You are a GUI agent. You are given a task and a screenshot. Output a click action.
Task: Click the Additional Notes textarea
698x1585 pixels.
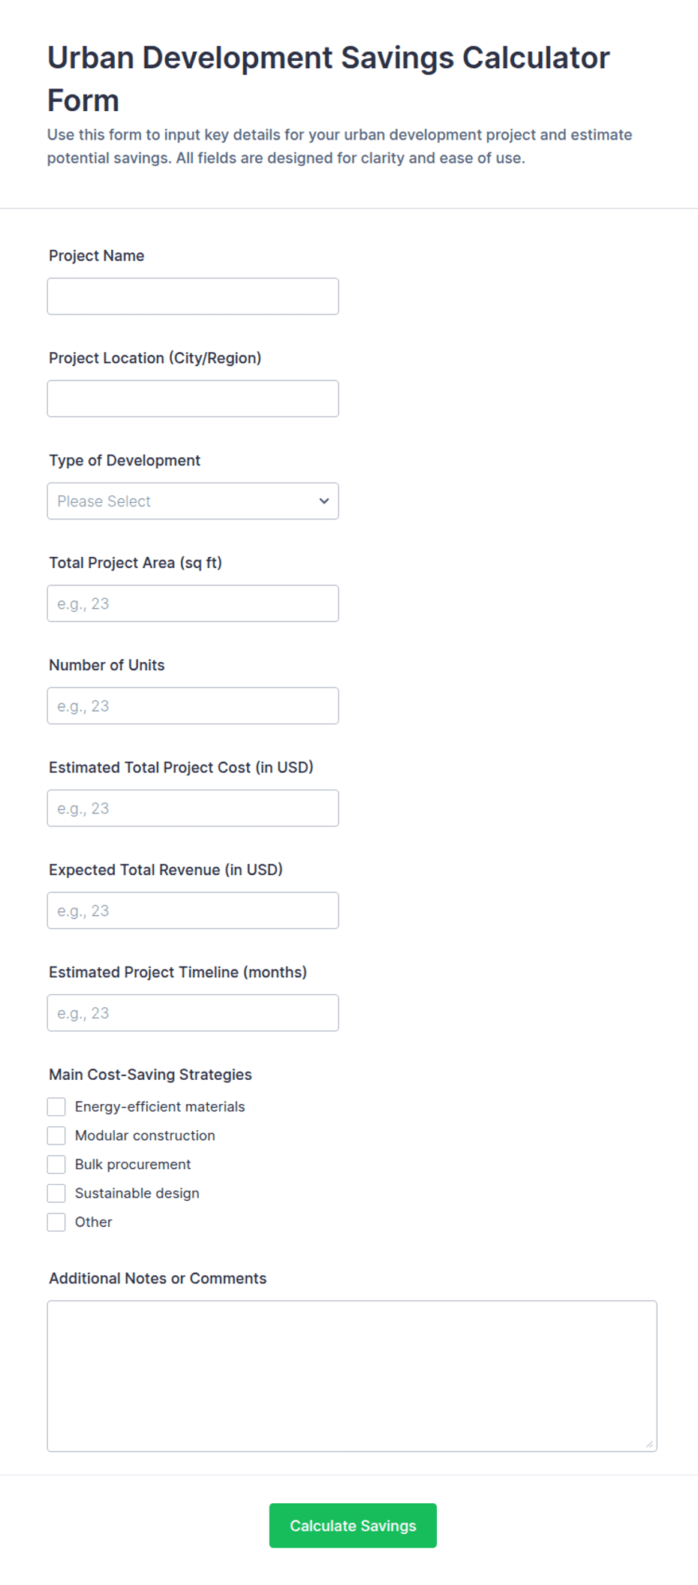click(x=352, y=1376)
